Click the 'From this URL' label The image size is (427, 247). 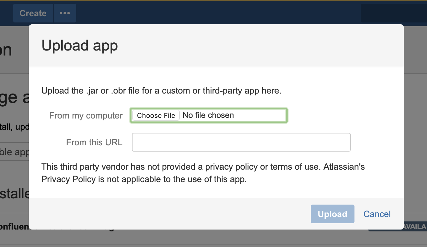(x=94, y=142)
